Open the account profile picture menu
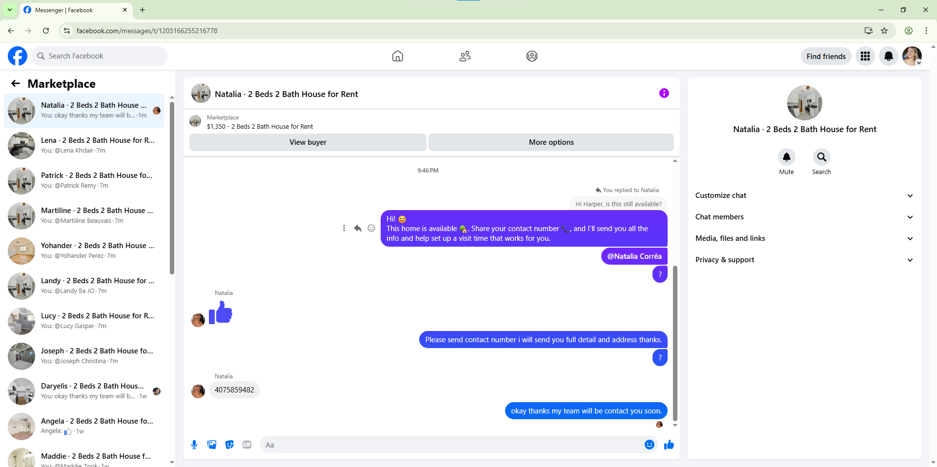Image resolution: width=937 pixels, height=467 pixels. [912, 56]
